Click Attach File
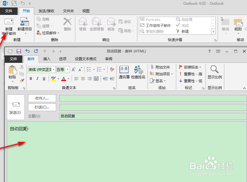This screenshot has height=182, width=247. [x=160, y=67]
